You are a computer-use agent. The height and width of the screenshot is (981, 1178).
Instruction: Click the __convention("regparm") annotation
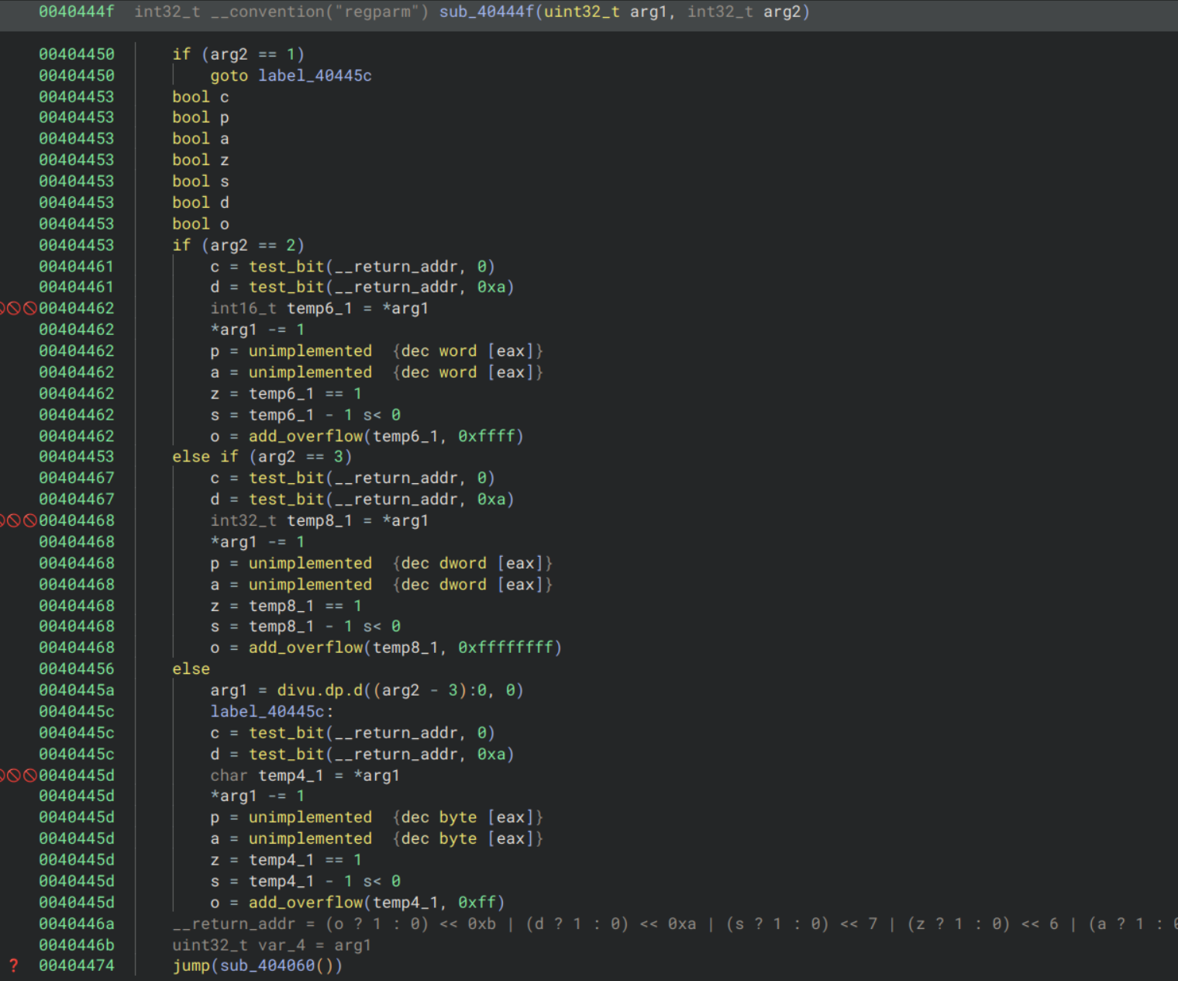(320, 12)
